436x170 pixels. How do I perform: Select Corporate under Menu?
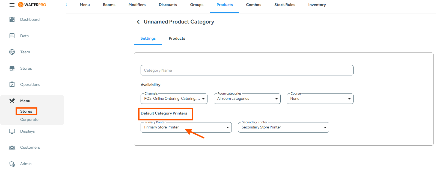click(29, 119)
